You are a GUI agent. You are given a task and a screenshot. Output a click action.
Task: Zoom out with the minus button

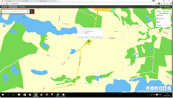[x=152, y=88]
